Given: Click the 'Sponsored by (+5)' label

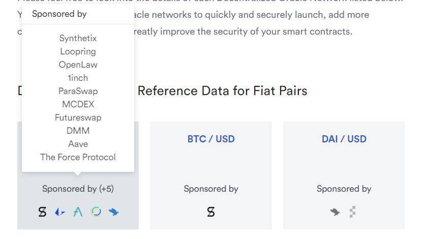Looking at the screenshot, I should (x=78, y=189).
